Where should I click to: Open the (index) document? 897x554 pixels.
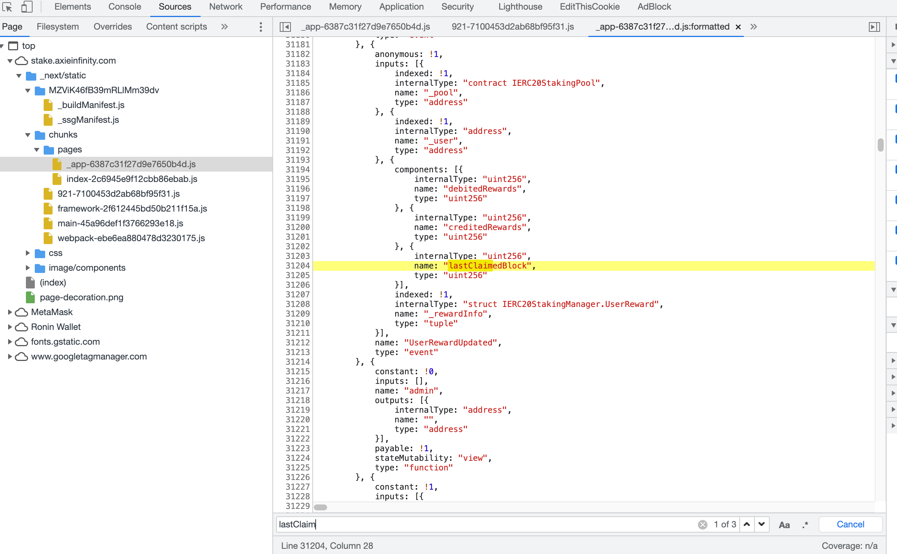[53, 283]
